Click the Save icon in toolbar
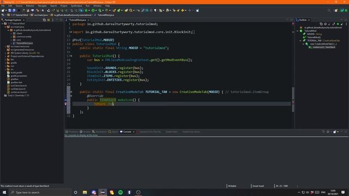The width and height of the screenshot is (349, 196). coord(10,10)
